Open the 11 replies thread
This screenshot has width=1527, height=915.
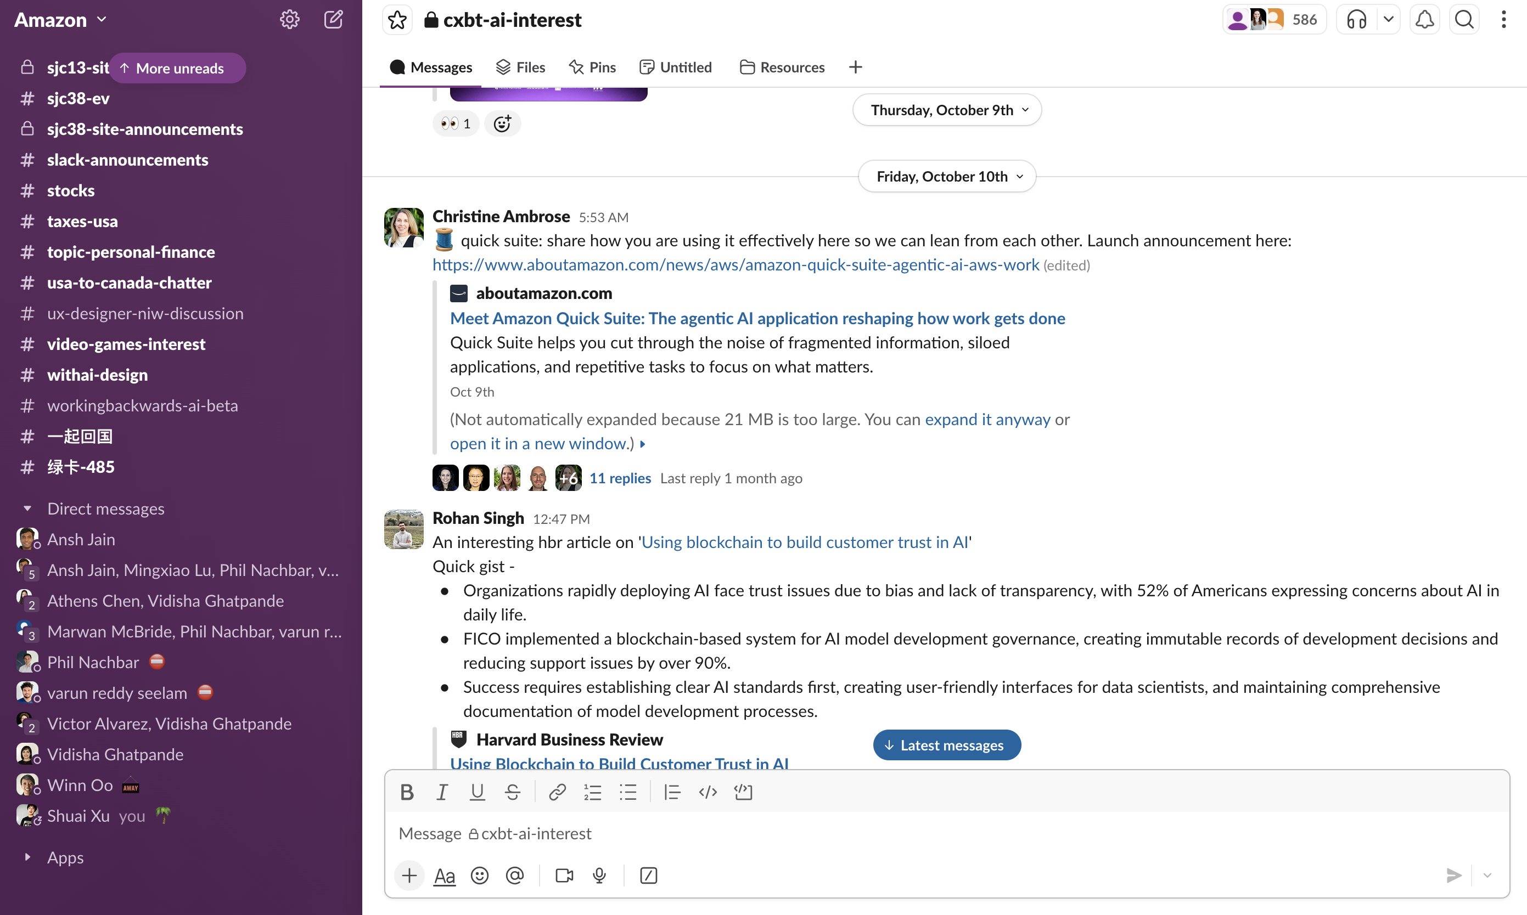(x=620, y=478)
